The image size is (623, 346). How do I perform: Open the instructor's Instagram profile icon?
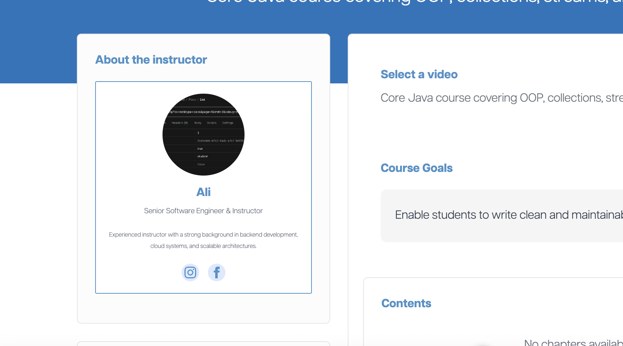[190, 272]
